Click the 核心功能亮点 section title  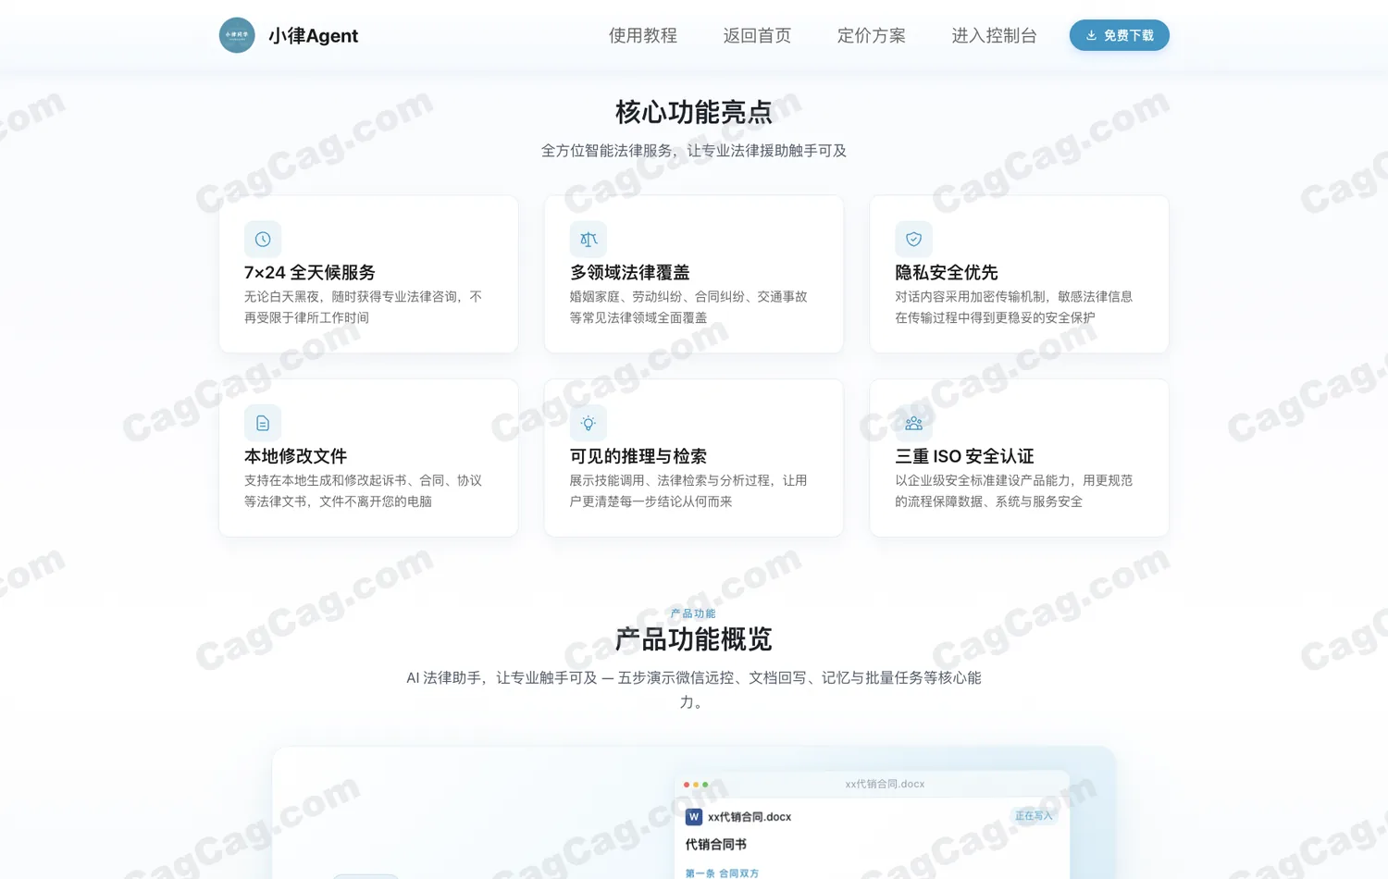coord(694,112)
